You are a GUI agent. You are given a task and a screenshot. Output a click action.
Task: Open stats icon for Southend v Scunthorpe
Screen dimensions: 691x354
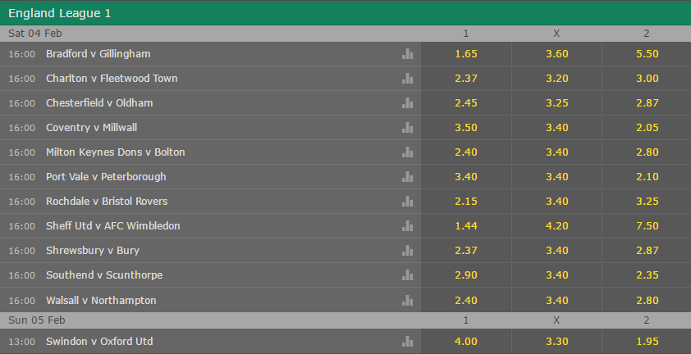(408, 275)
